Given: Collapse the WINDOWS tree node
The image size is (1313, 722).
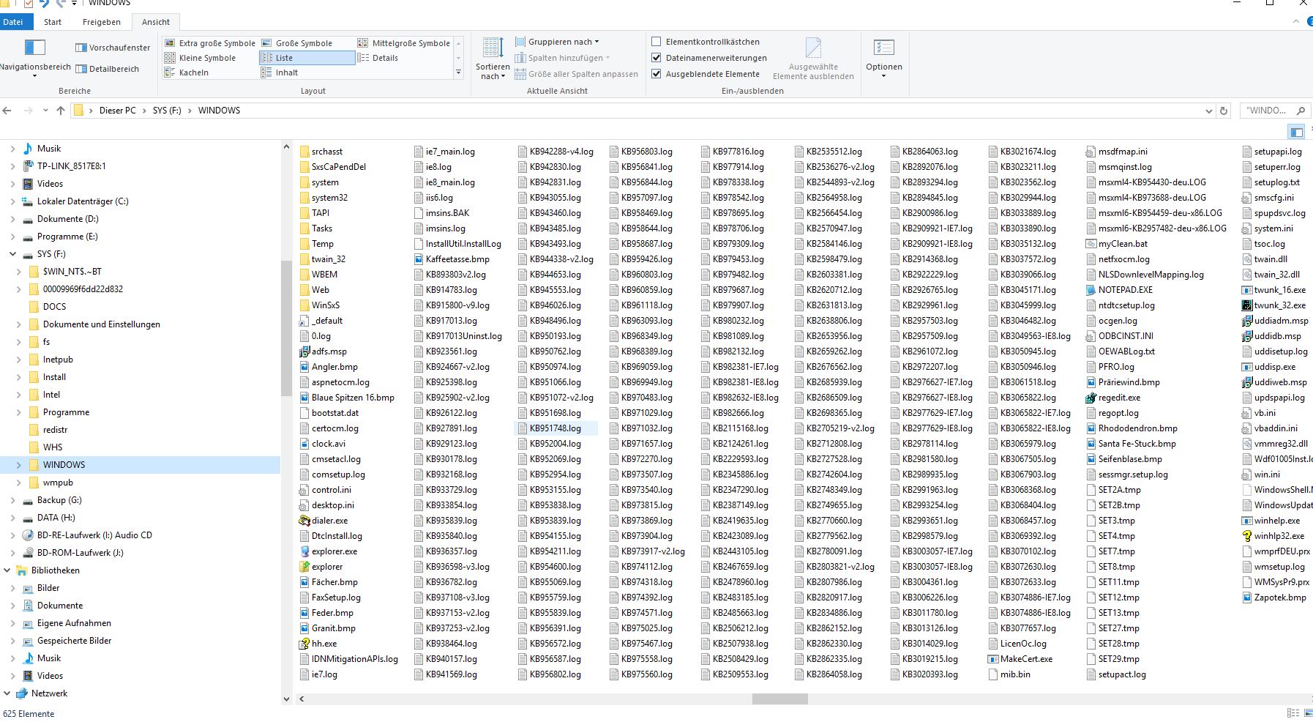Looking at the screenshot, I should (x=18, y=464).
